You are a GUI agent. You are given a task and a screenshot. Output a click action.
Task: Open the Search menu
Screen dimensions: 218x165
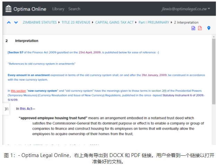click(x=74, y=9)
